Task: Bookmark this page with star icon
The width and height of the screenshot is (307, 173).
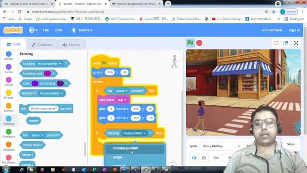Action: point(274,12)
